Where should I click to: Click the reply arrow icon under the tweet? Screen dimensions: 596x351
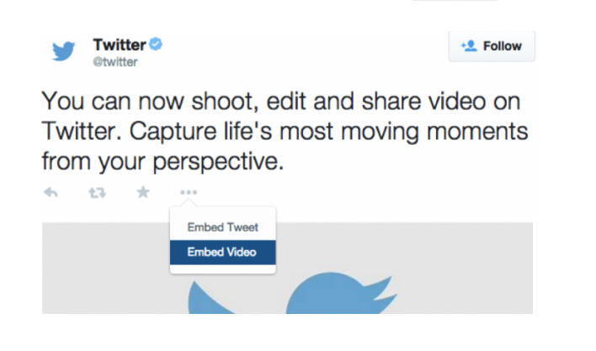pos(51,193)
